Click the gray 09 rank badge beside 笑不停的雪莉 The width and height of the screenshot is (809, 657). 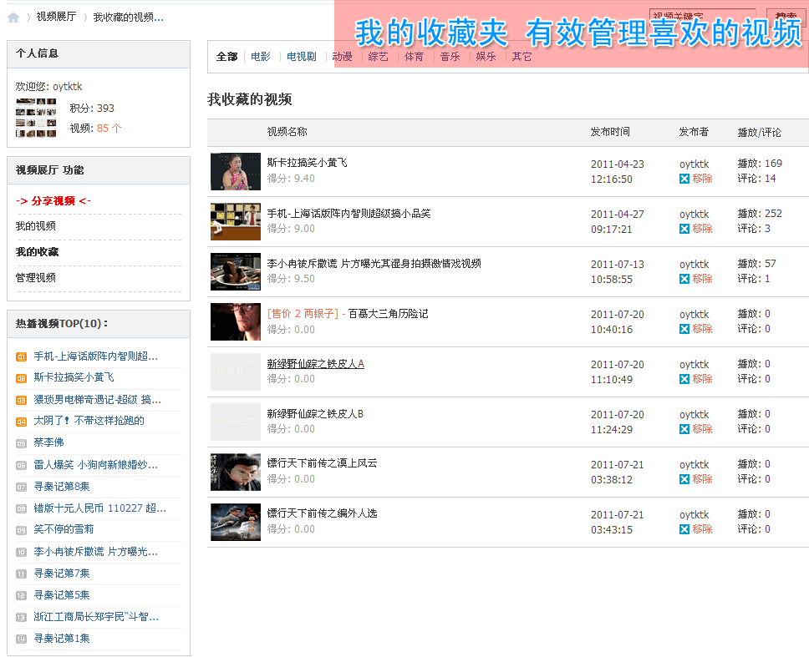click(21, 530)
